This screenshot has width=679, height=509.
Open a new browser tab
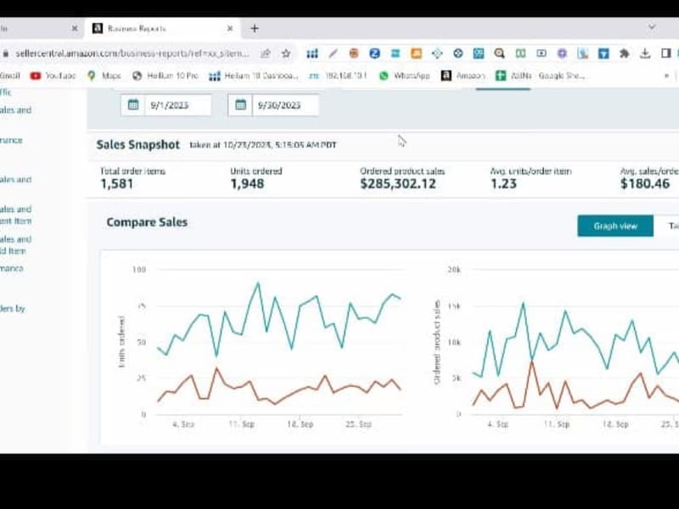click(x=255, y=29)
